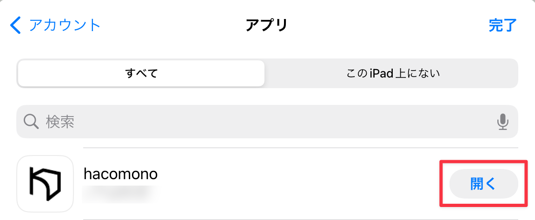535x220 pixels.
Task: Click the 検索 placeholder text
Action: 60,122
